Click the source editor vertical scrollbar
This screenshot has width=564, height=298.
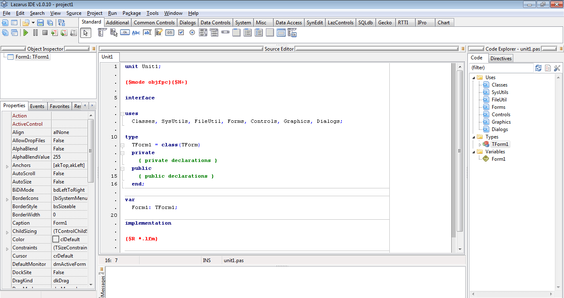pyautogui.click(x=460, y=157)
